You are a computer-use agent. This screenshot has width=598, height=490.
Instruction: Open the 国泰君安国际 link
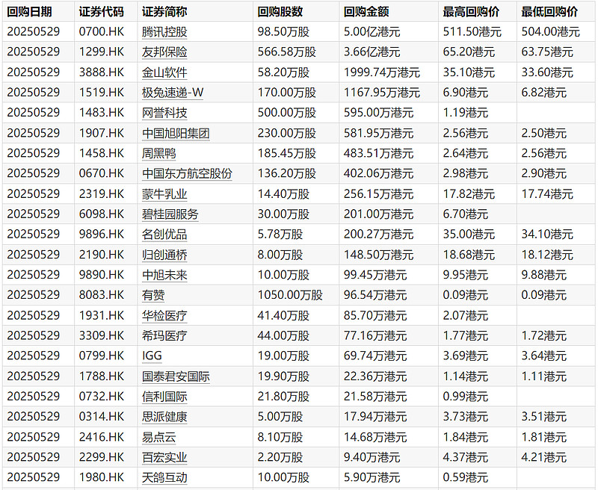[176, 376]
